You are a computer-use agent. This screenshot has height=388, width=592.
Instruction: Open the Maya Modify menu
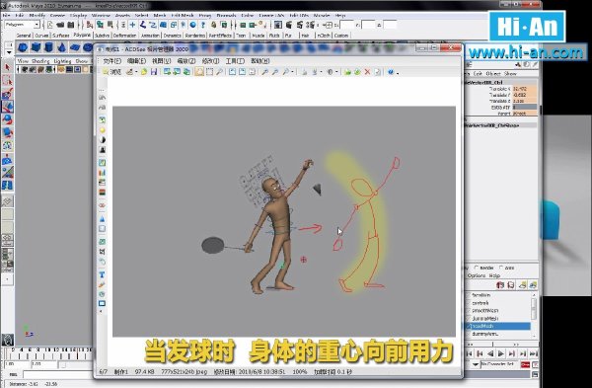tap(37, 16)
